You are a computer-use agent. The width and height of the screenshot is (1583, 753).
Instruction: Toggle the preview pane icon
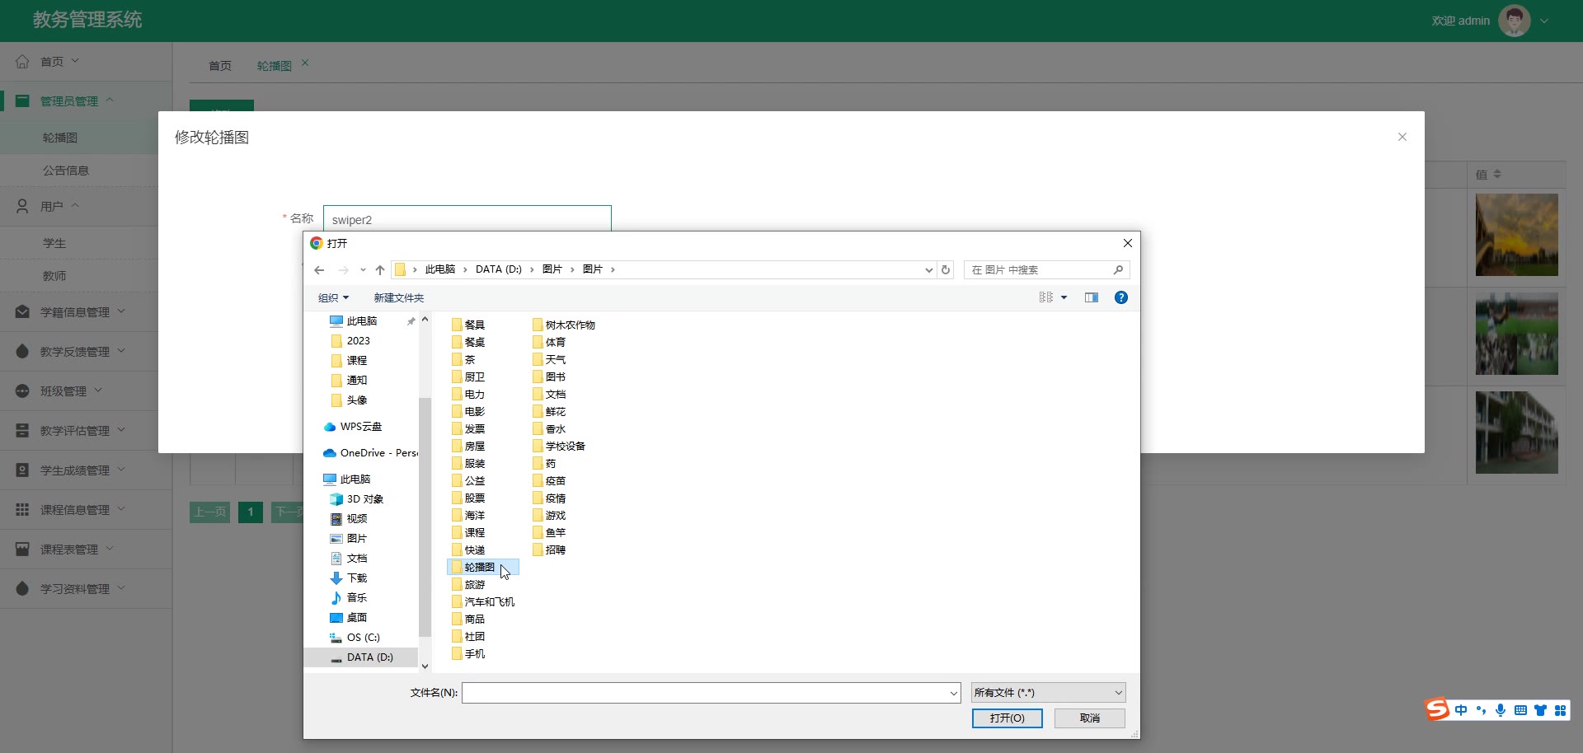click(1091, 297)
